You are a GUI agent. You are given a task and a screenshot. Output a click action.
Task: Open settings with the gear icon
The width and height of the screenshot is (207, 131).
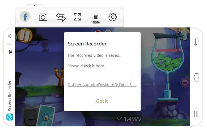point(113,17)
